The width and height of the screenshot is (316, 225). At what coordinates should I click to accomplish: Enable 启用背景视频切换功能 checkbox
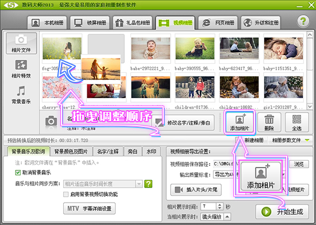tap(65, 194)
